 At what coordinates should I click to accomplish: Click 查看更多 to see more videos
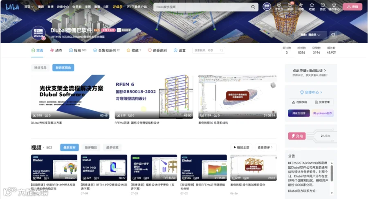[x=265, y=148]
